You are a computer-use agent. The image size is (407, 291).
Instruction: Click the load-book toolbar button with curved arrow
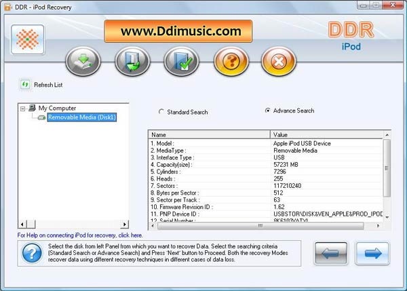tap(132, 61)
